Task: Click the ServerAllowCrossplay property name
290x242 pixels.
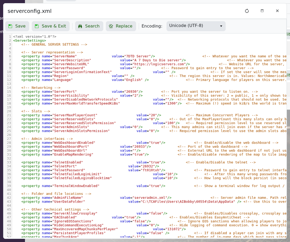Action: click(75, 213)
